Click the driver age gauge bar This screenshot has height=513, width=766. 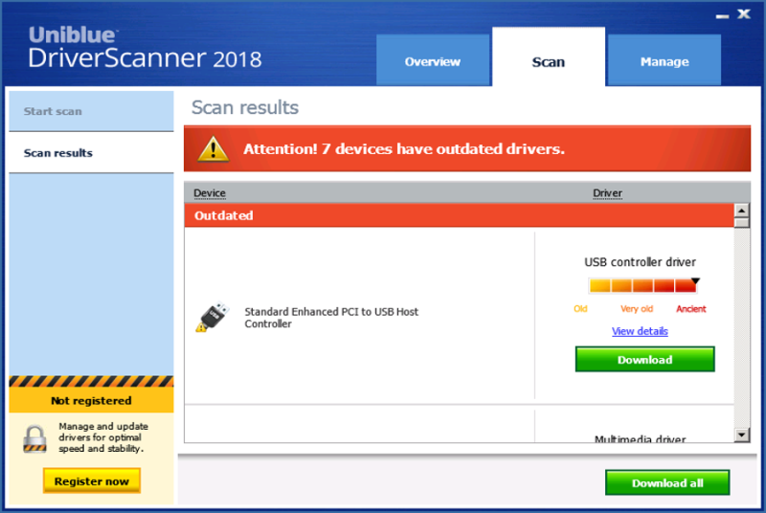(643, 285)
